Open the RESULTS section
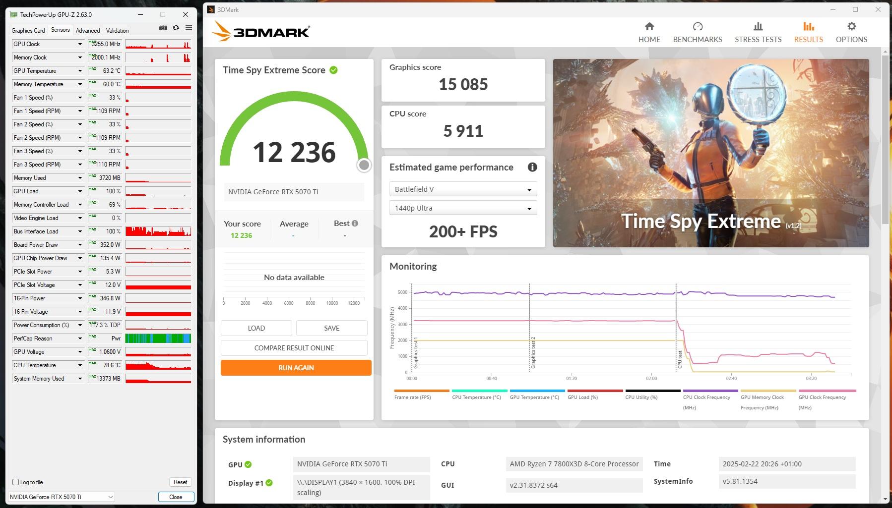This screenshot has height=508, width=892. [x=809, y=33]
